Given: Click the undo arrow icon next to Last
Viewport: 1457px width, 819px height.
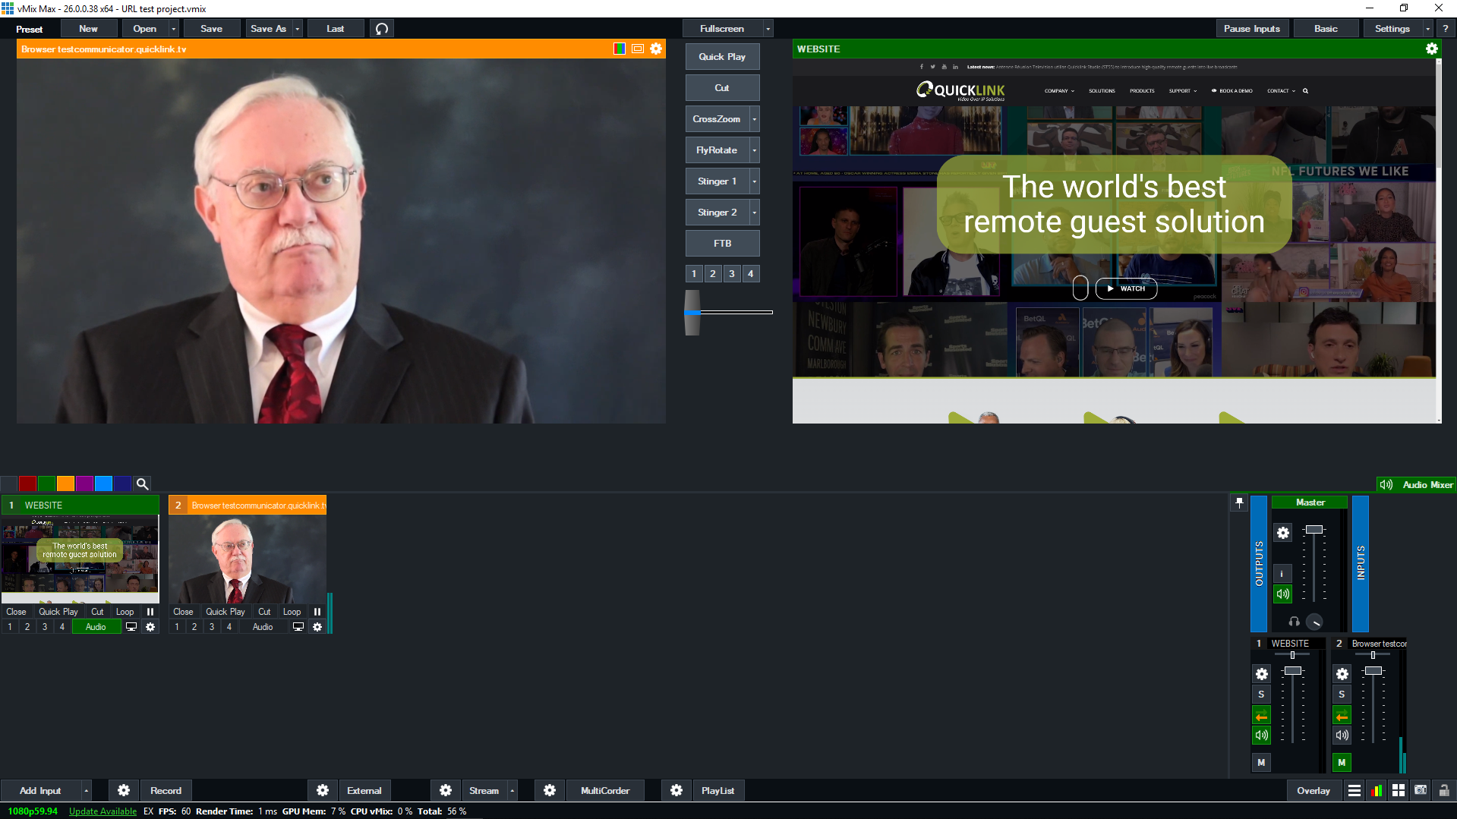Looking at the screenshot, I should coord(382,29).
